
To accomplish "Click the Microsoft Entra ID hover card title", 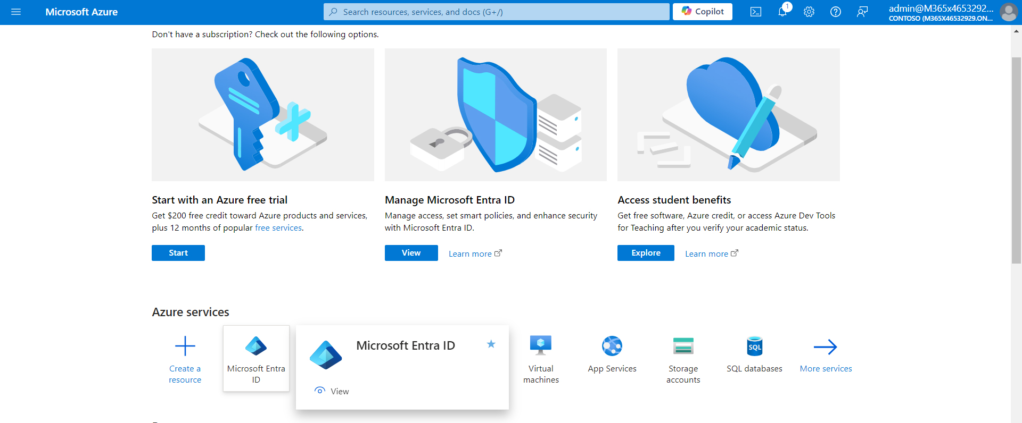I will pyautogui.click(x=406, y=345).
